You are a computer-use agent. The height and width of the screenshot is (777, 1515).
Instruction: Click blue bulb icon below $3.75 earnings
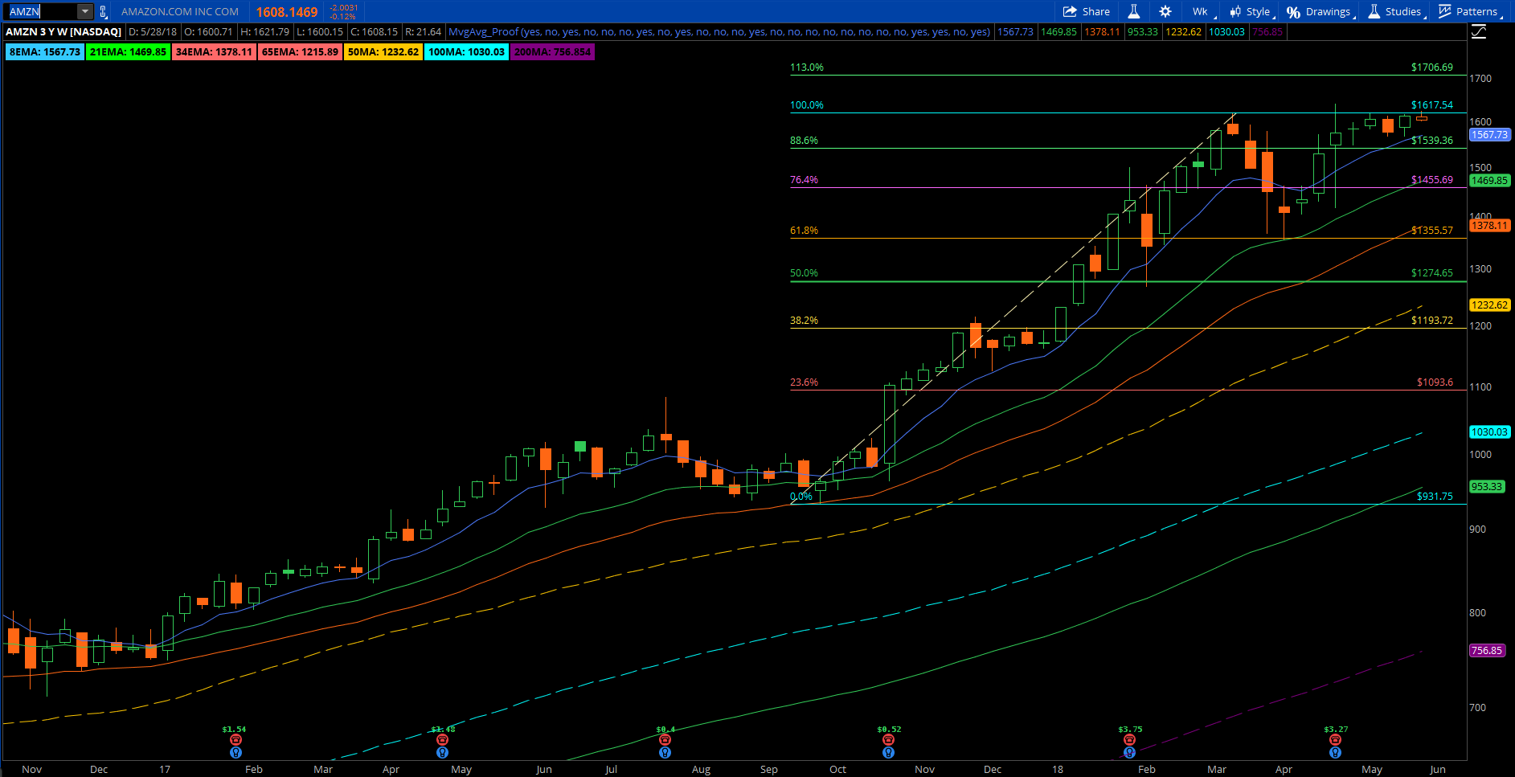[x=1129, y=753]
